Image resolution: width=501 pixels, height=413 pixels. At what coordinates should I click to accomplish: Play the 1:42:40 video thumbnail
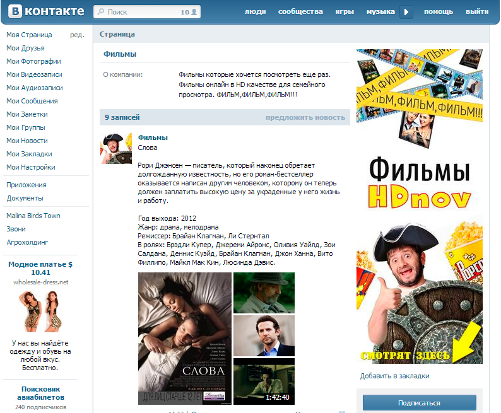(264, 381)
